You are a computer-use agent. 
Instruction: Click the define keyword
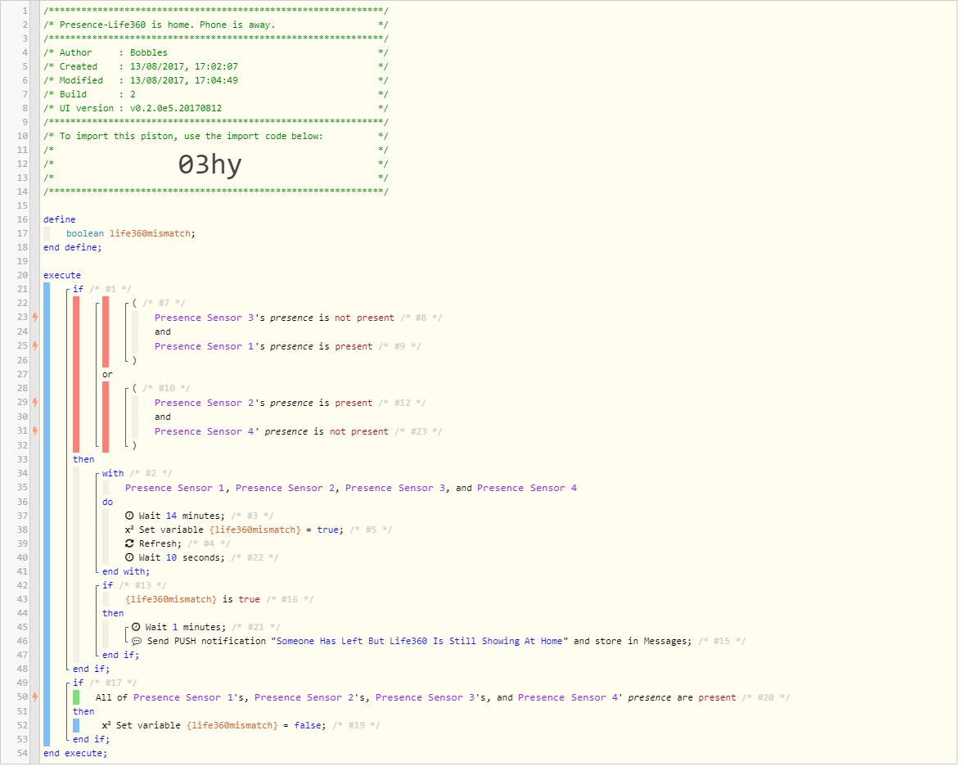coord(60,219)
